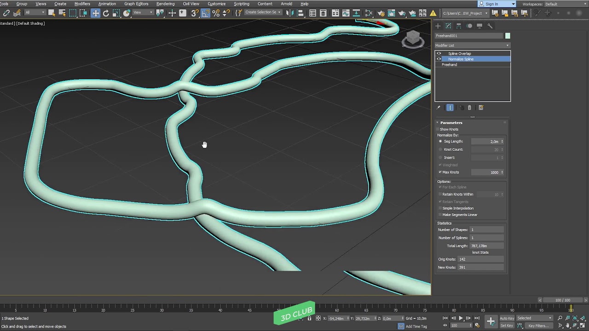The image size is (589, 331).
Task: Toggle the Max Knots checkbox
Action: [x=440, y=172]
